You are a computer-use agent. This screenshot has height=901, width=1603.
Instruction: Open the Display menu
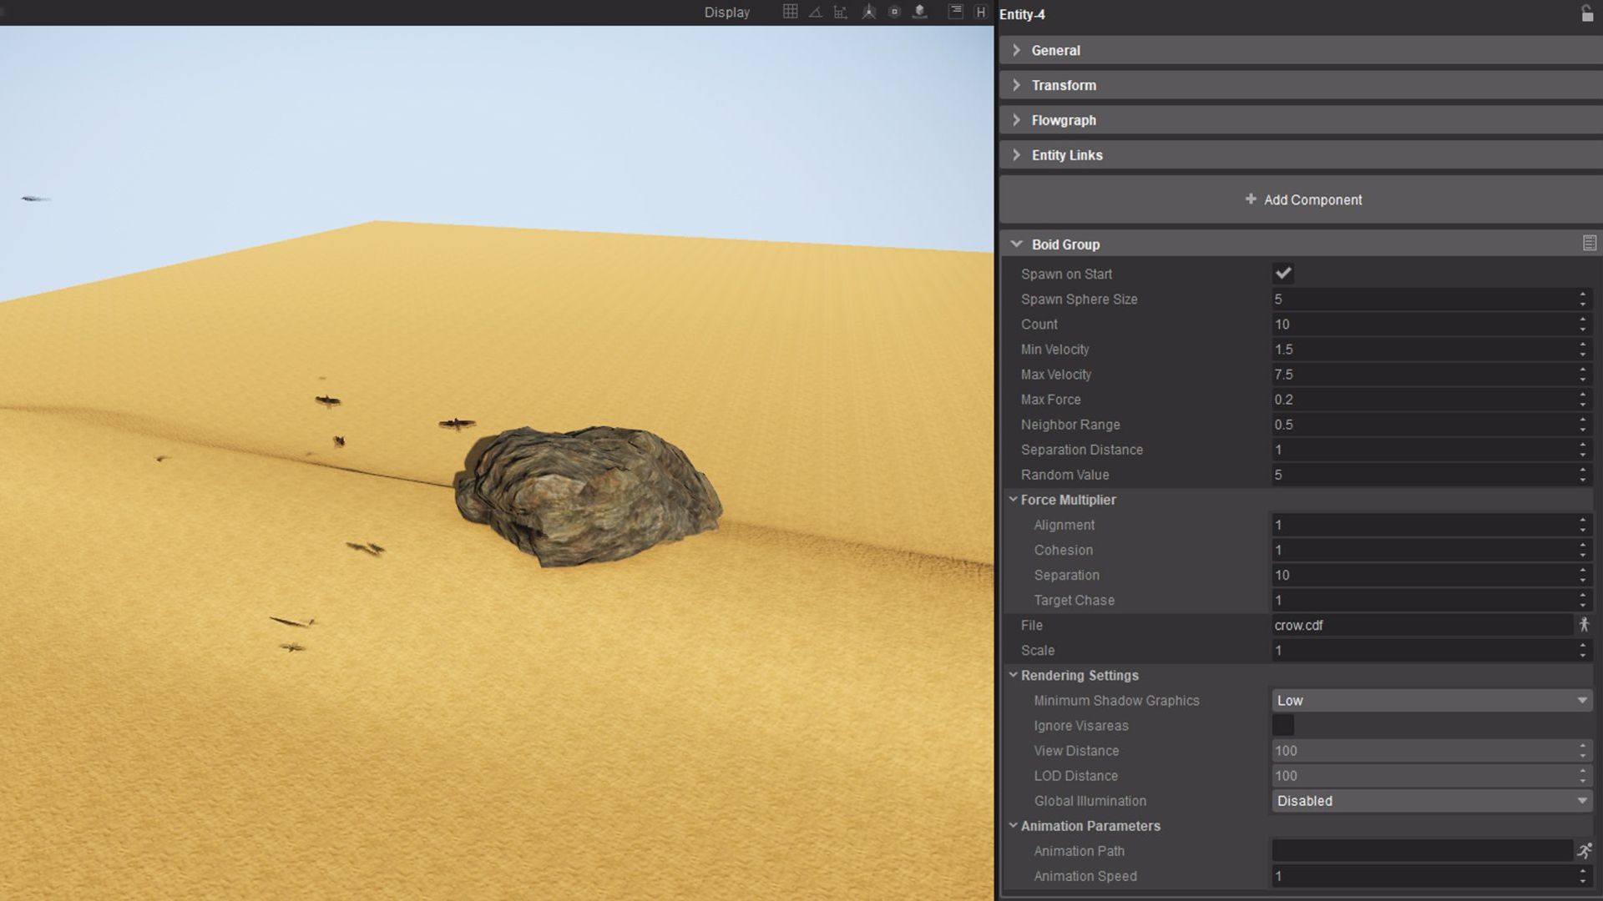click(x=726, y=12)
